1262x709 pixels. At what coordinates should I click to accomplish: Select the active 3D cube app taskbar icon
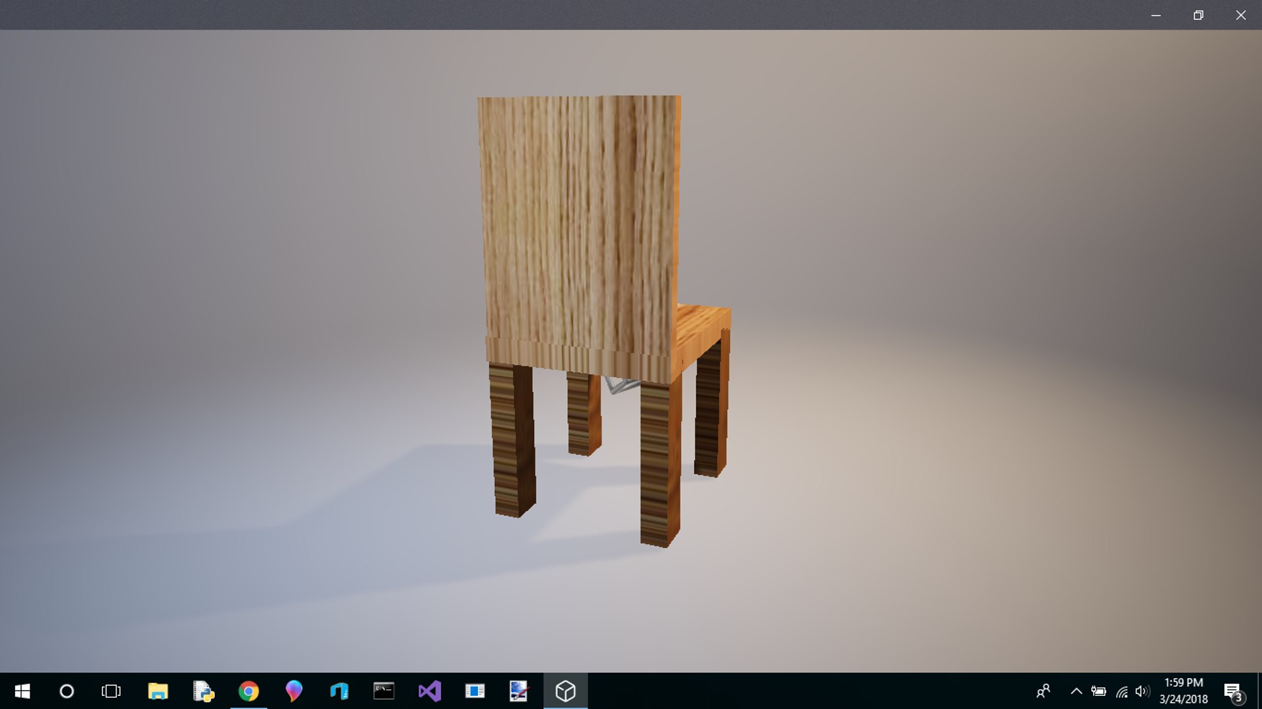click(x=565, y=691)
